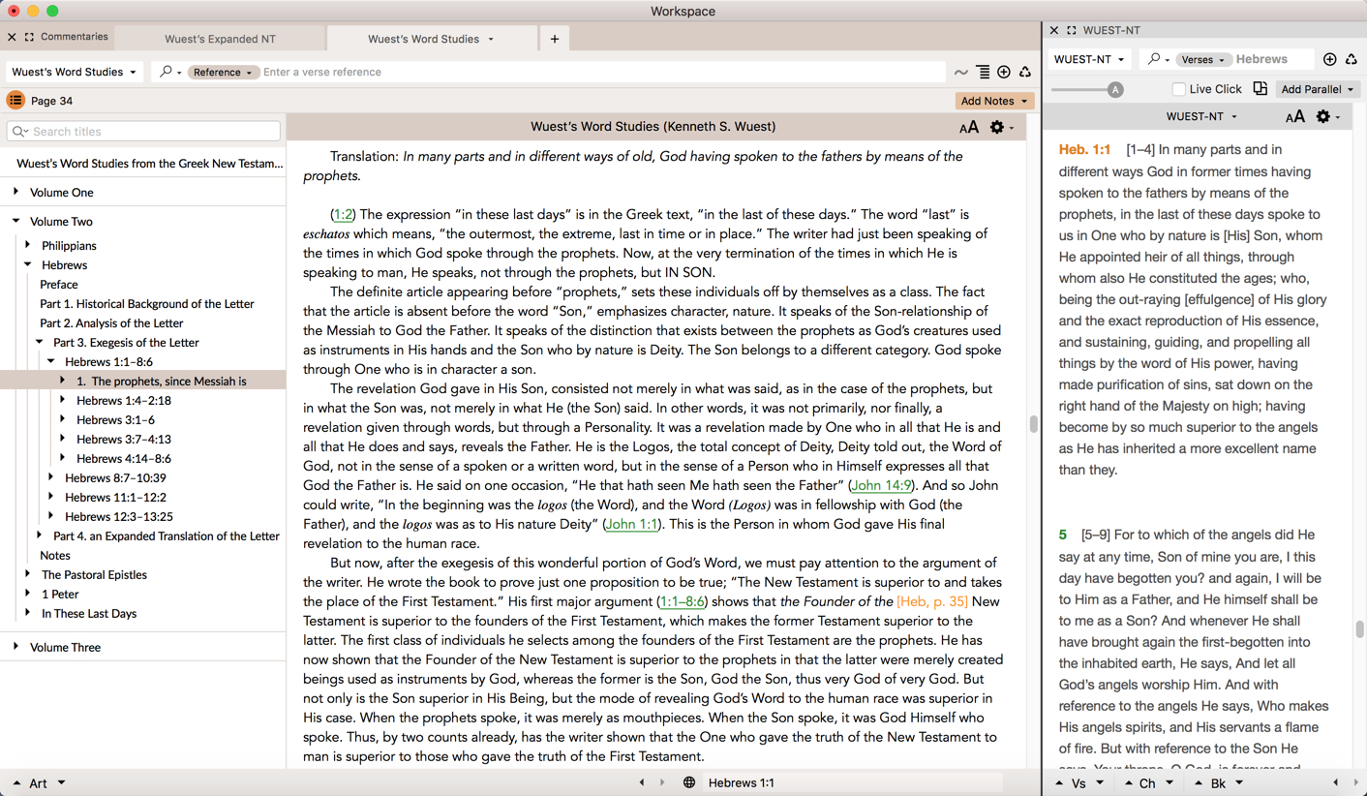
Task: Click the AA text size icon in the WUEST-NT pane
Action: 1295,116
